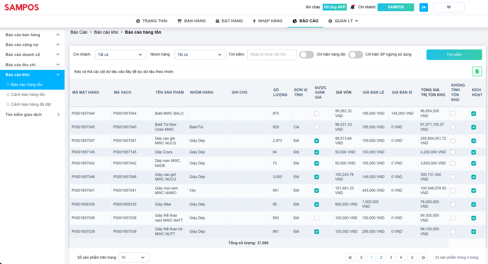Expand the Báo cáo doanh số section
This screenshot has height=264, width=488.
coord(32,54)
